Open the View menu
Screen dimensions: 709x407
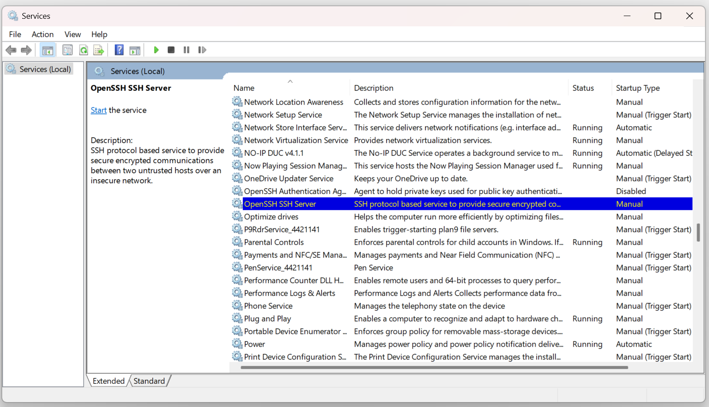73,34
